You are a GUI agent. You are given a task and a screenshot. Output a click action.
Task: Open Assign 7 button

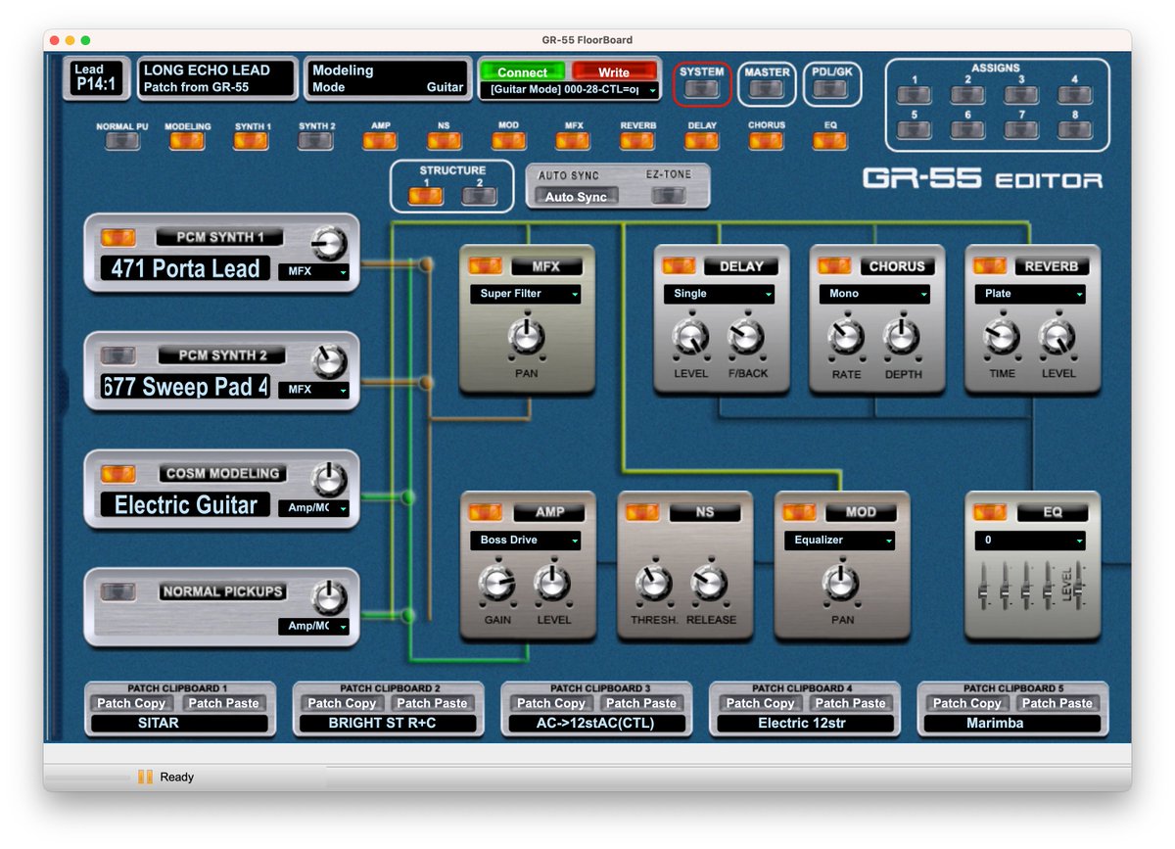coord(1020,129)
